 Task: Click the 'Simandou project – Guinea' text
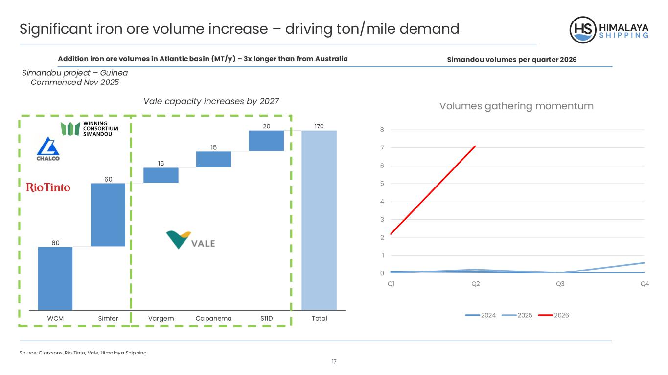pos(75,73)
